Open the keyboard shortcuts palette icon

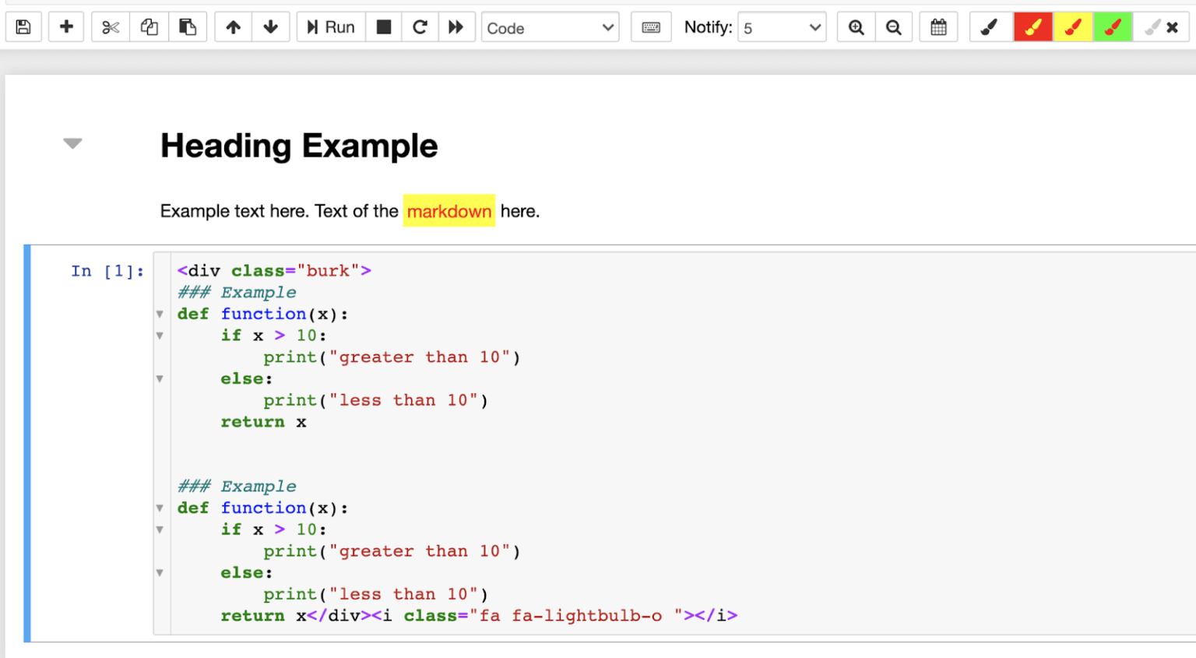pos(651,26)
